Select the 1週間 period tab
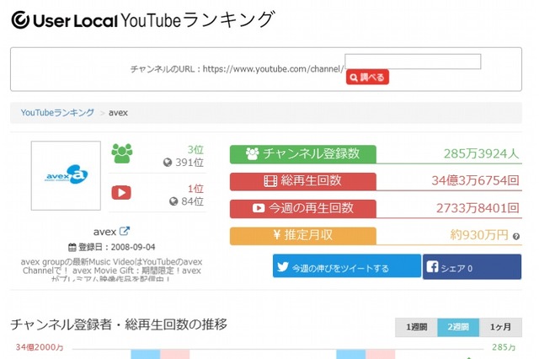The width and height of the screenshot is (539, 359). click(x=416, y=327)
